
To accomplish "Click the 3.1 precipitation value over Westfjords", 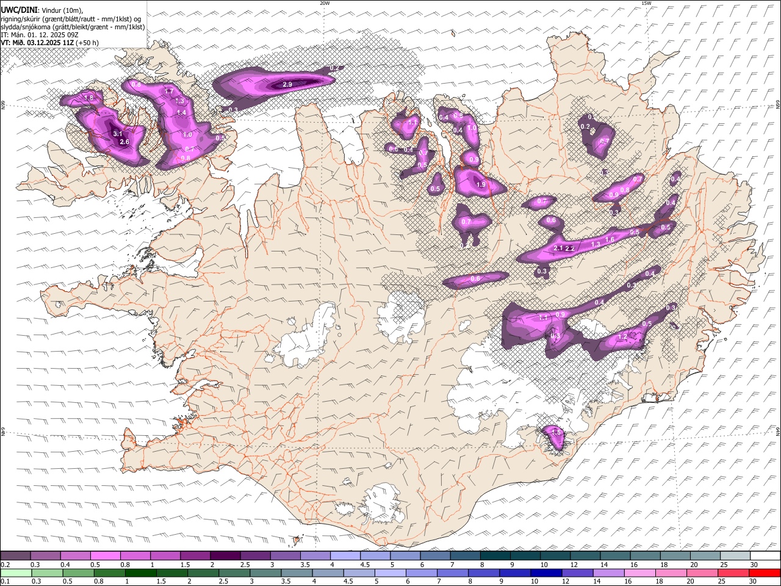I will pos(118,134).
